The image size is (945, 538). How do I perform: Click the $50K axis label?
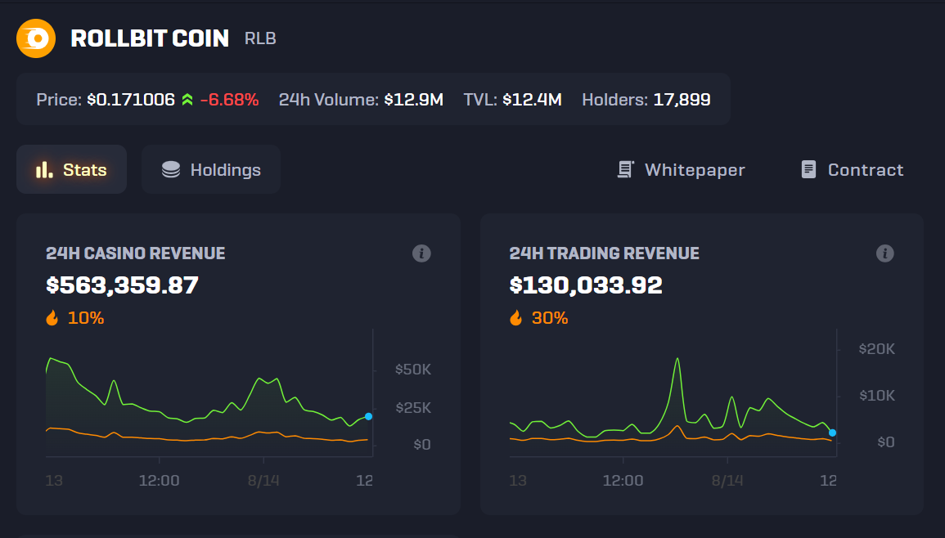pos(413,370)
